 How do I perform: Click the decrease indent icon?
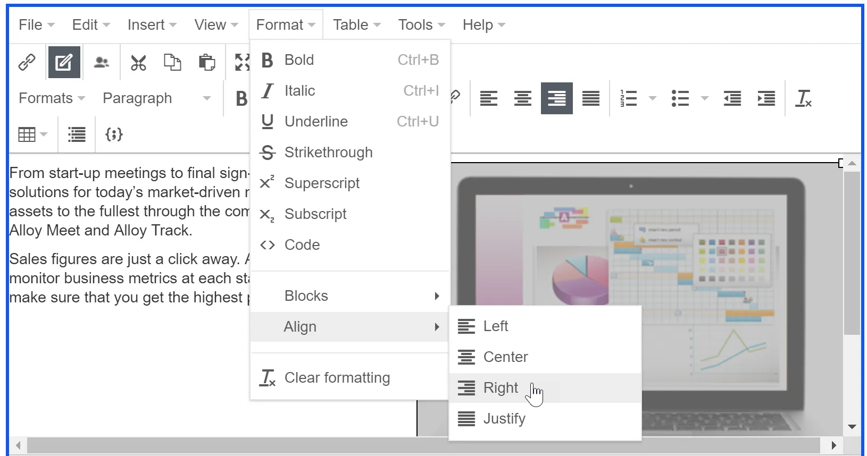732,98
